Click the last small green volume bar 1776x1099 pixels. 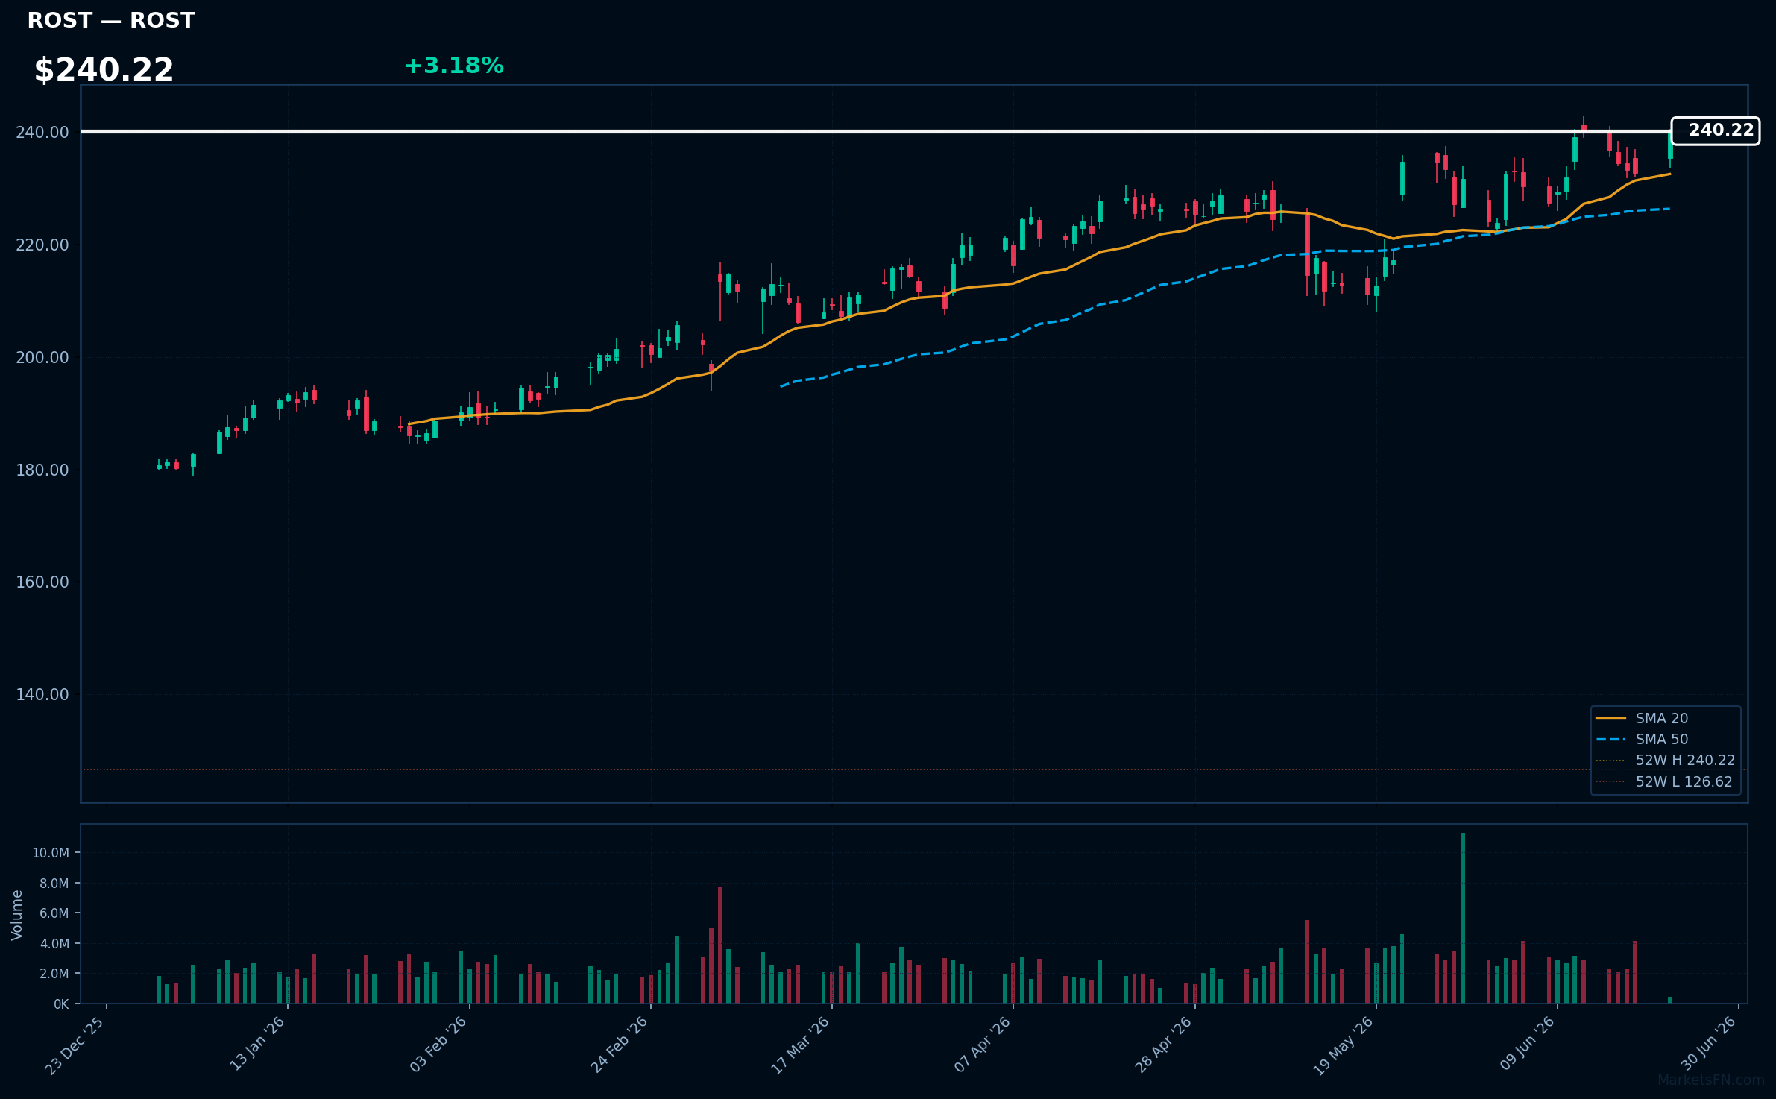pos(1670,1000)
